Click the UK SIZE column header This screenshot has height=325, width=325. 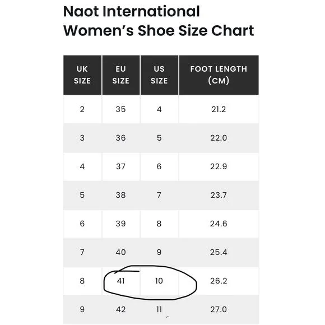pyautogui.click(x=82, y=75)
